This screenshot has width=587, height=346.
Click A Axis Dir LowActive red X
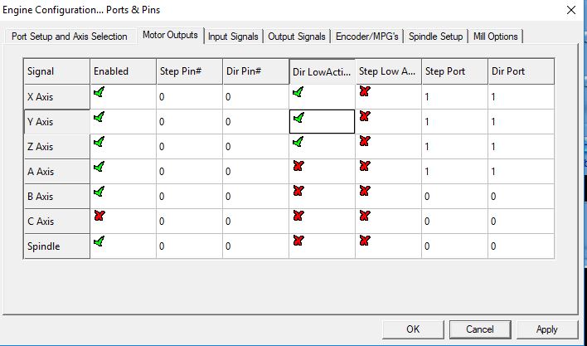pos(298,167)
